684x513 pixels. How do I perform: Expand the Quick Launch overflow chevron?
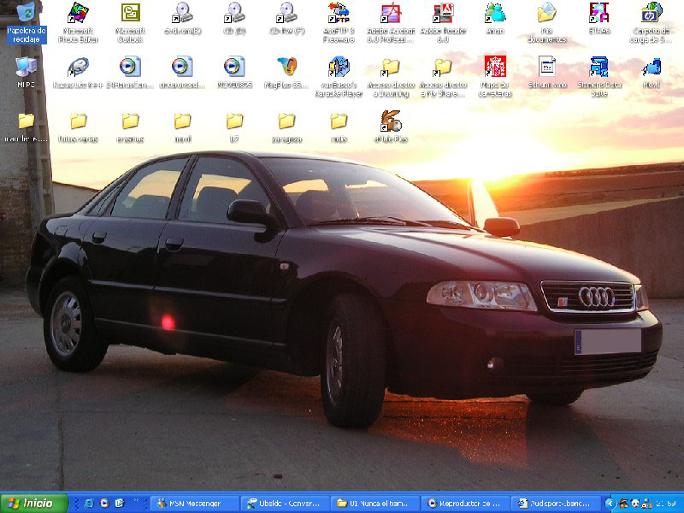[137, 501]
